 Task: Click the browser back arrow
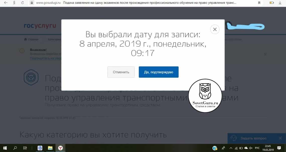tap(6, 3)
